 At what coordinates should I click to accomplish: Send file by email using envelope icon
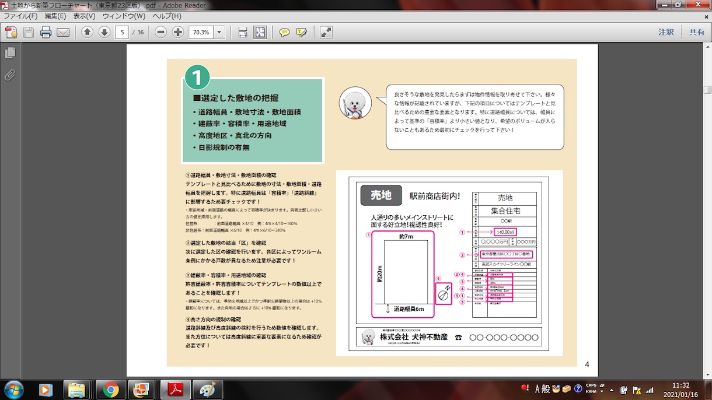pyautogui.click(x=63, y=32)
